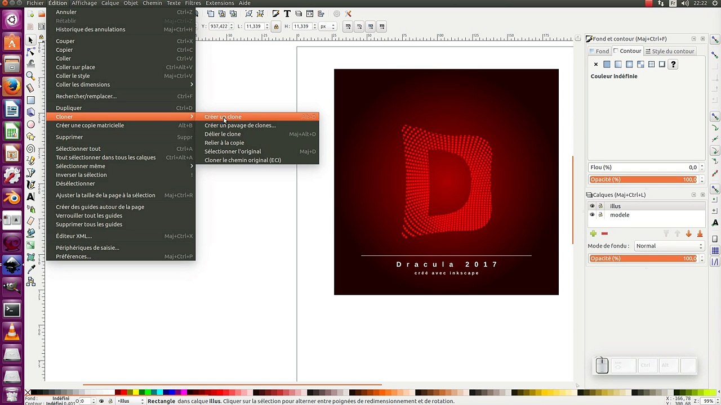Choose Dupliquer in Édition menu
The height and width of the screenshot is (405, 721).
coord(121,108)
